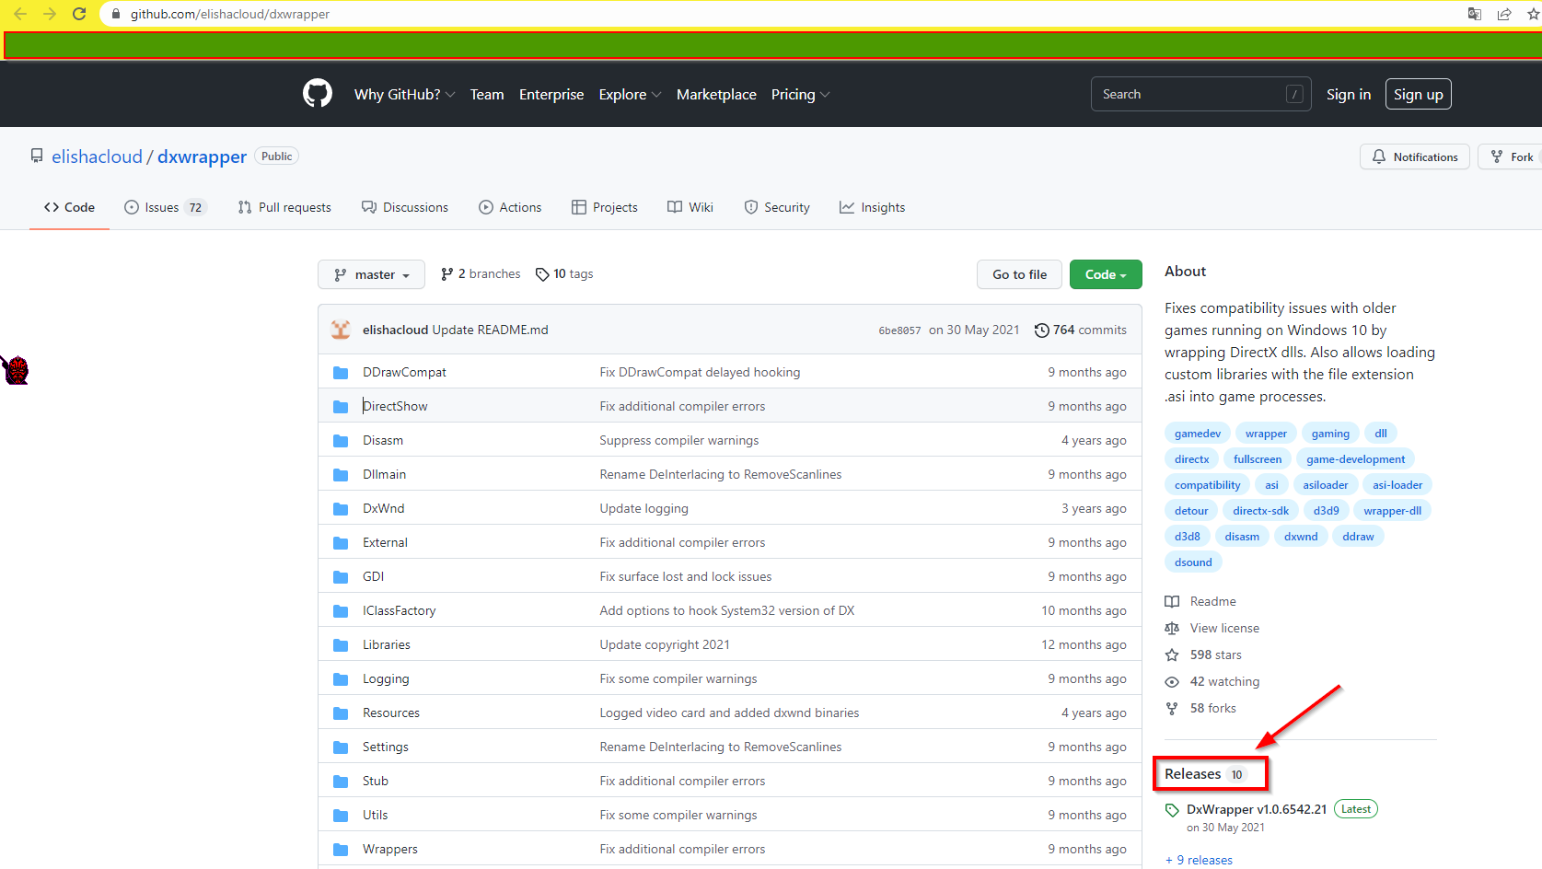This screenshot has height=869, width=1542.
Task: Click the DDrawCompat folder icon
Action: point(341,373)
